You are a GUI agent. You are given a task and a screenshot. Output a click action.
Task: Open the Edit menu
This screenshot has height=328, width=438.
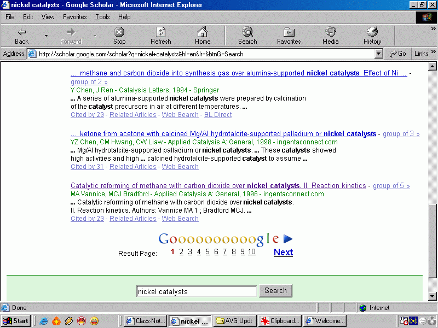click(28, 17)
